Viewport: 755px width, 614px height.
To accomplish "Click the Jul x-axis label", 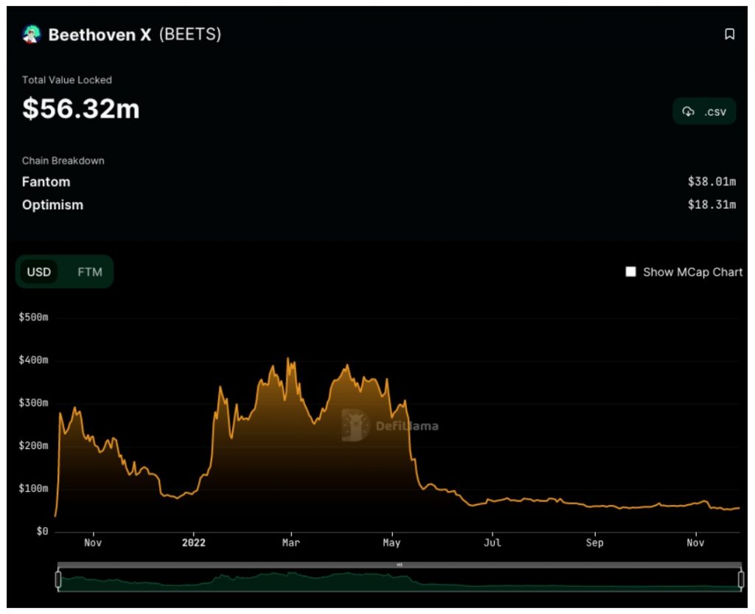I will [x=493, y=543].
